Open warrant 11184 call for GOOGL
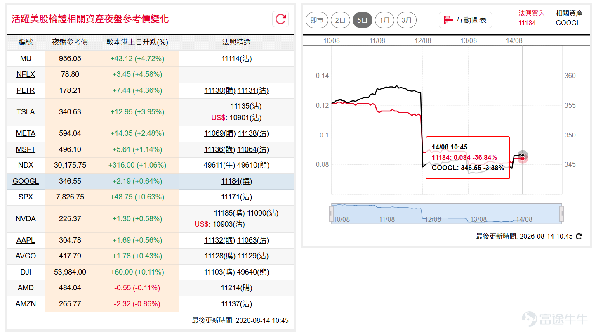Image resolution: width=596 pixels, height=334 pixels. coord(236,181)
